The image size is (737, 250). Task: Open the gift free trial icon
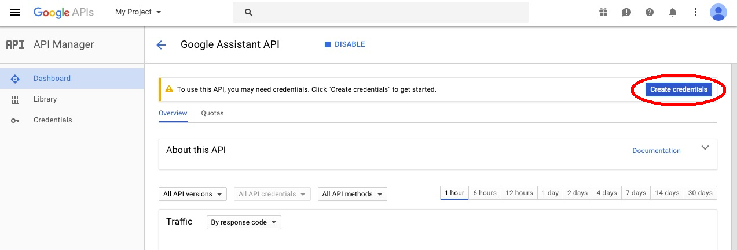[603, 12]
